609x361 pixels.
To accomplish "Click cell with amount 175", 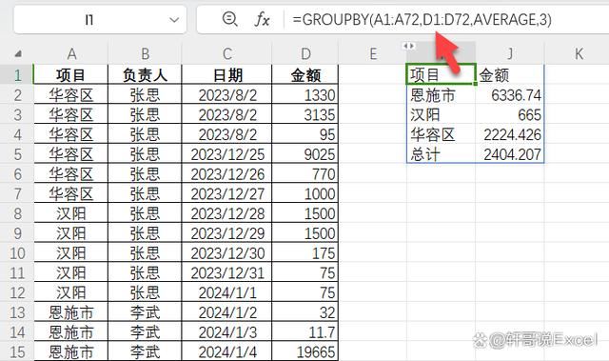I will (305, 253).
